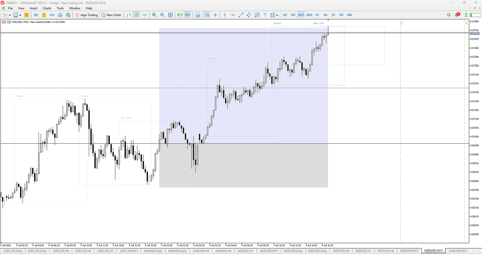The width and height of the screenshot is (482, 254).
Task: Switch timeframe to M1
Action: 285,15
